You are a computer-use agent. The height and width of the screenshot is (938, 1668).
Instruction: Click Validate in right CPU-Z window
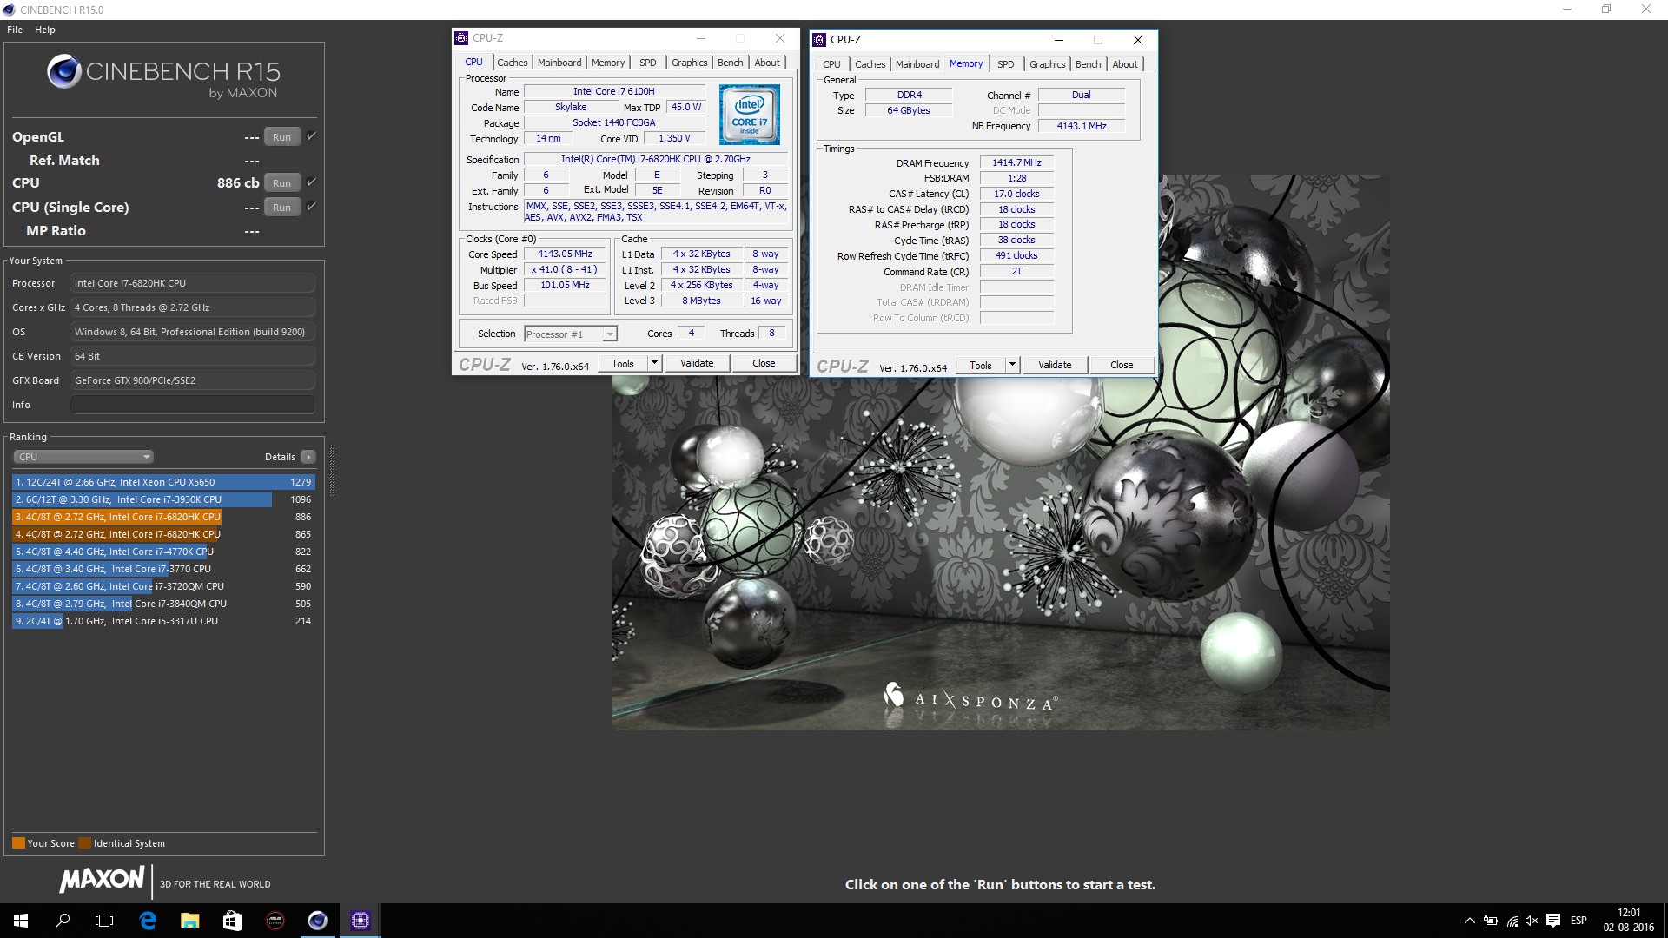(1055, 366)
